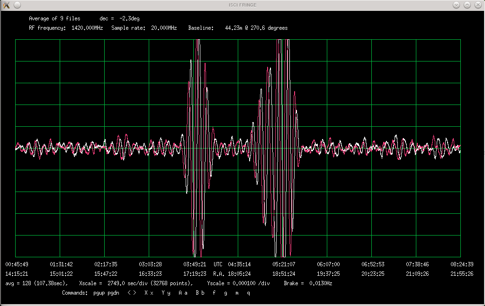Click the pgdn command label
485x306 pixels.
pyautogui.click(x=113, y=293)
